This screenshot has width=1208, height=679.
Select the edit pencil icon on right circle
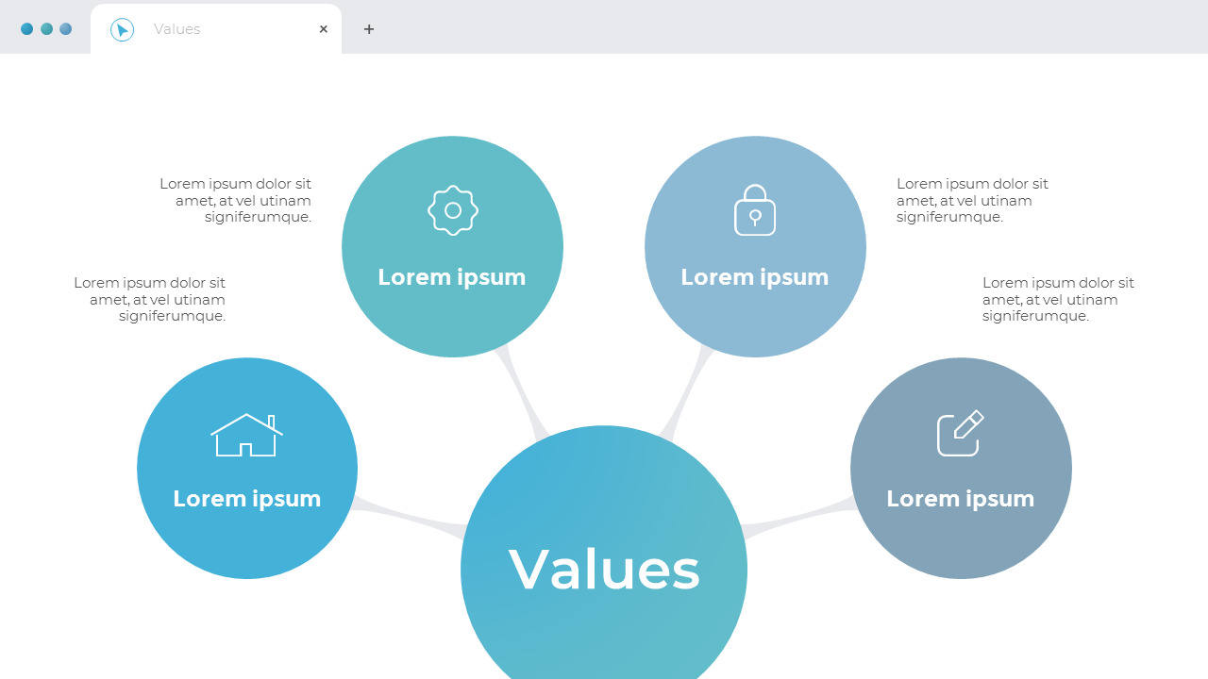(x=960, y=434)
